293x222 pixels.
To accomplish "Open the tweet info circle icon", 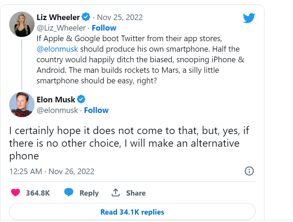I will pyautogui.click(x=249, y=171).
